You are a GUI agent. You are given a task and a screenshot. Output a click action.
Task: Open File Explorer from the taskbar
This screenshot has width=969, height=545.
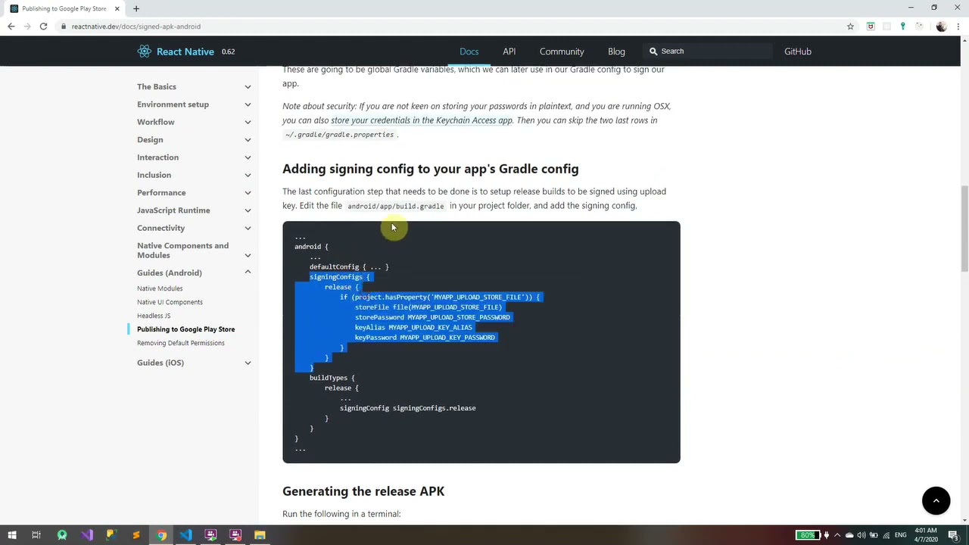click(x=260, y=535)
